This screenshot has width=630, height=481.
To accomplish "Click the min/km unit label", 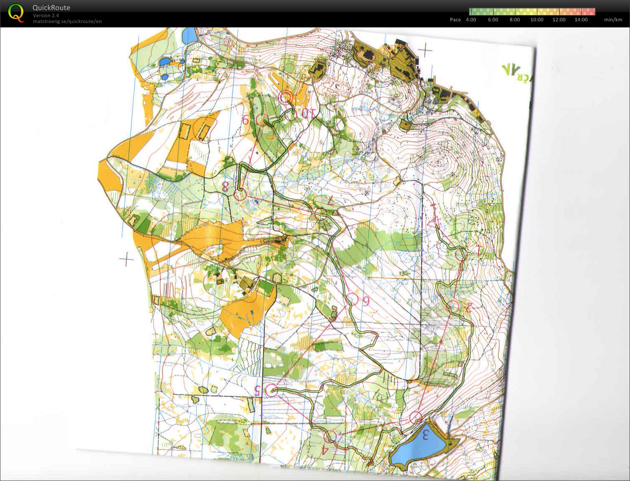I will 613,20.
